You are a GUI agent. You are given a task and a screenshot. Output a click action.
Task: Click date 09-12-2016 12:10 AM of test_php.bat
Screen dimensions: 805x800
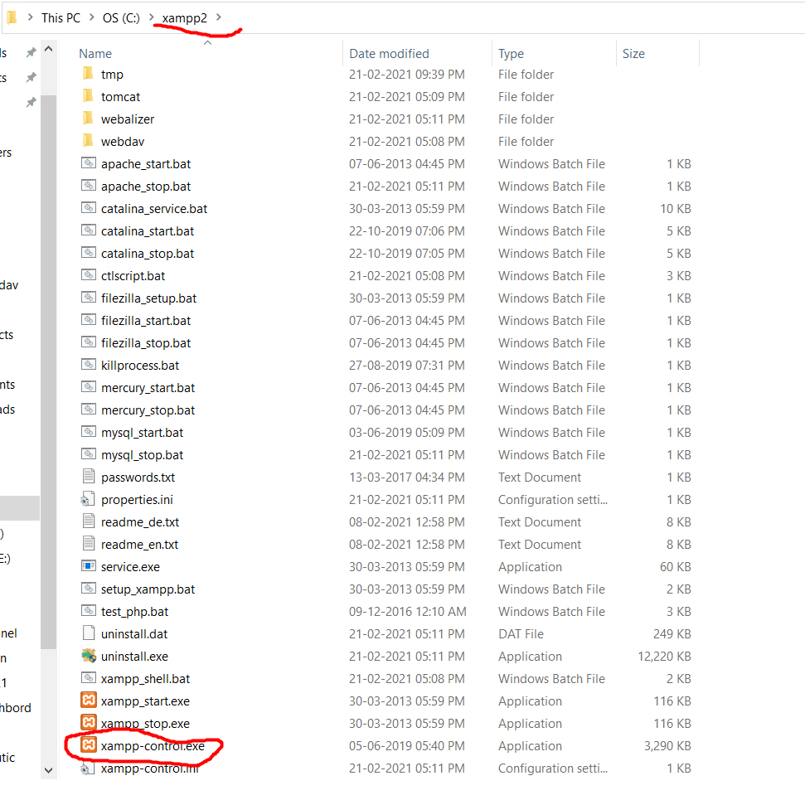coord(408,611)
